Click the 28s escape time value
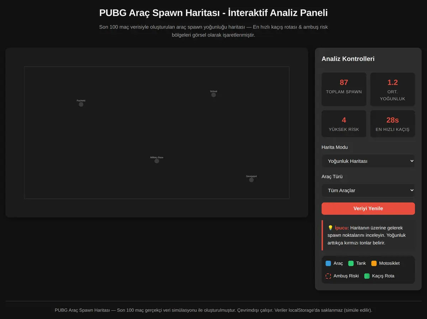427x319 pixels. (392, 120)
